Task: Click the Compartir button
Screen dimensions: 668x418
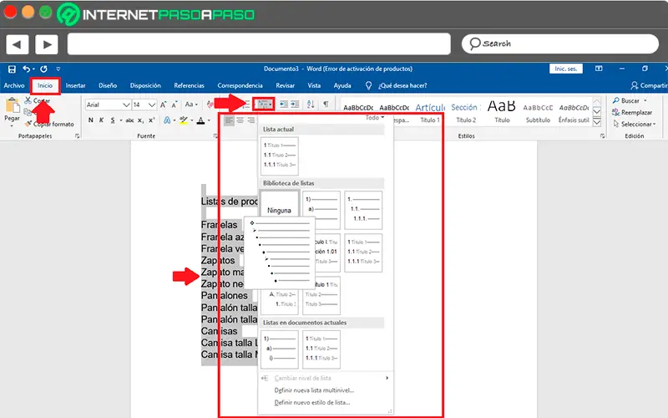Action: [x=649, y=85]
